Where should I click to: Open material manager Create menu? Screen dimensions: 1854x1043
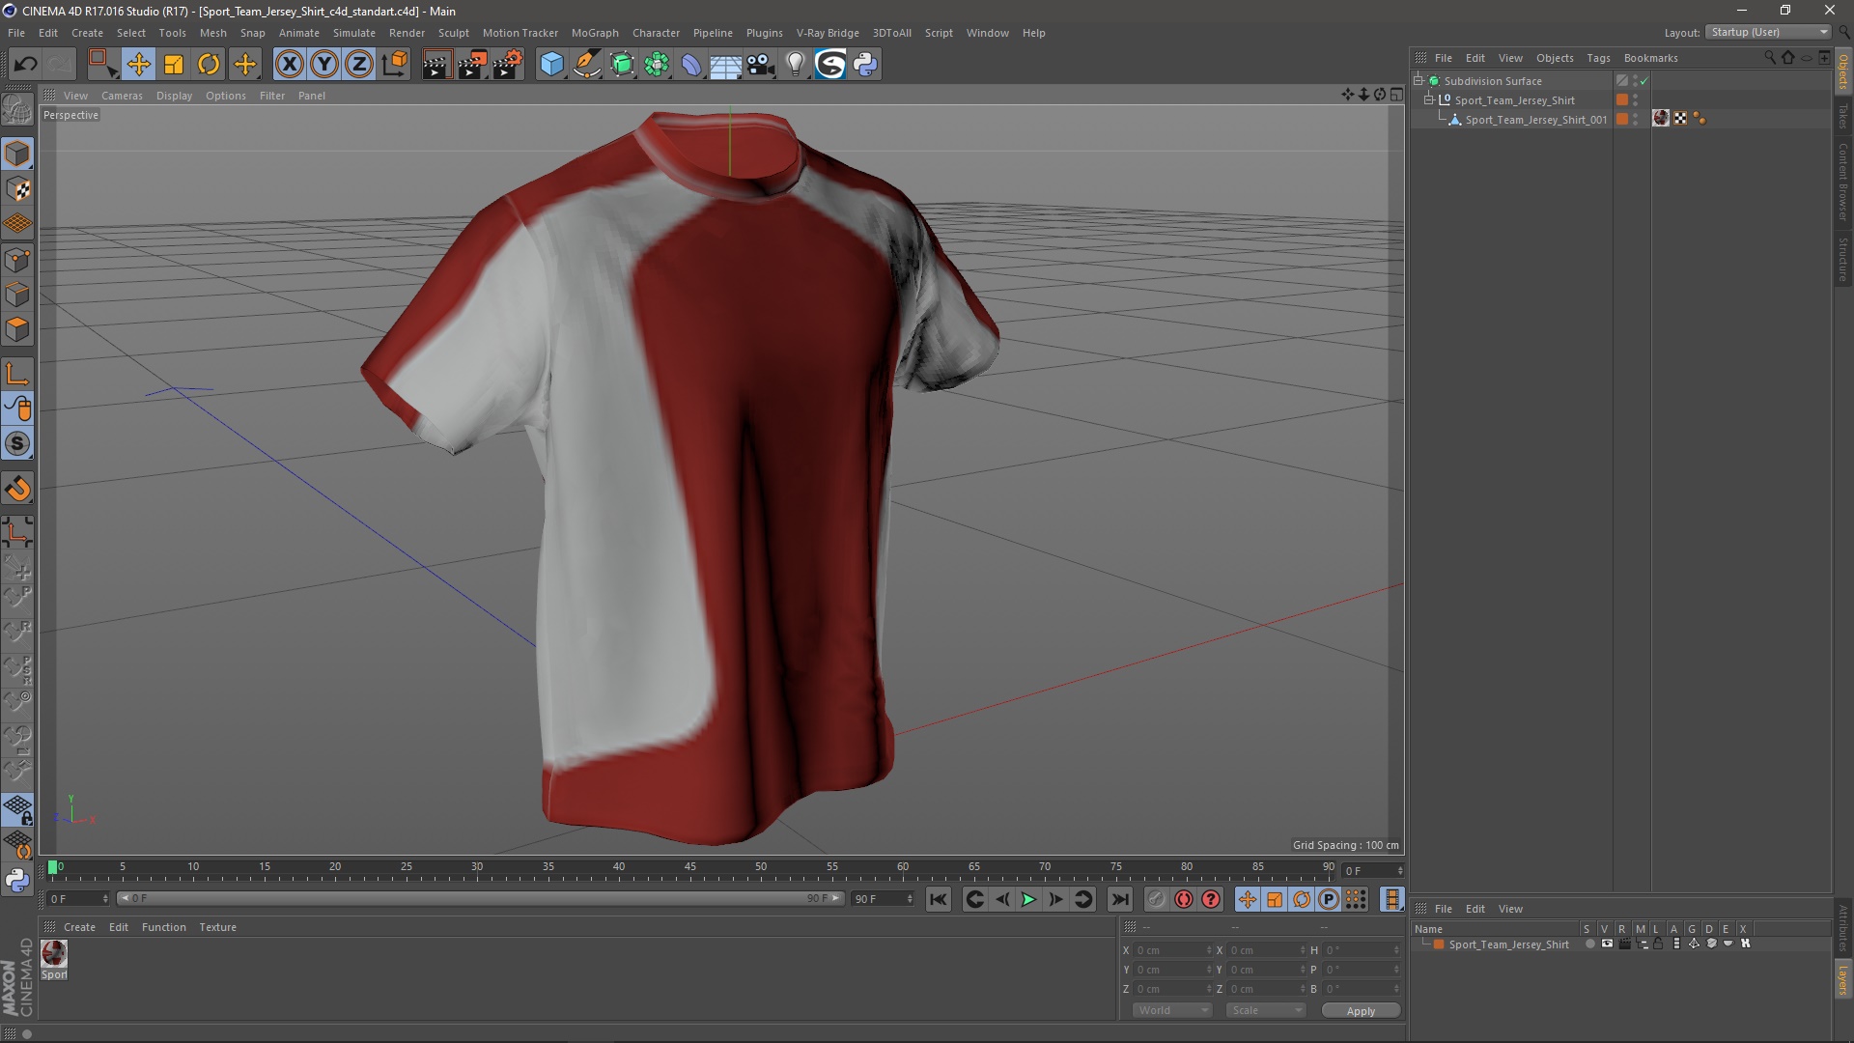click(x=79, y=927)
